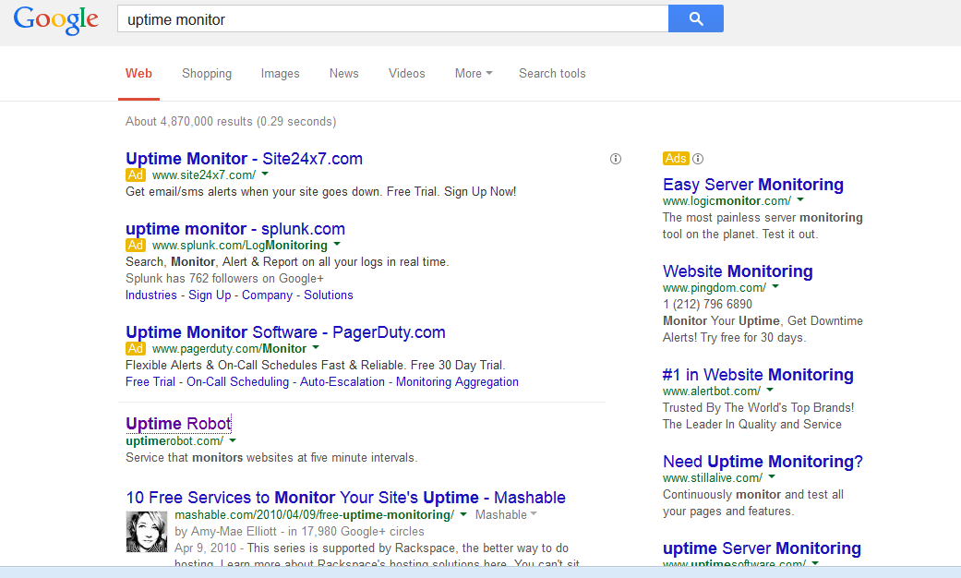The width and height of the screenshot is (961, 578).
Task: Click the Ad badge under PagerDuty title
Action: pos(136,349)
